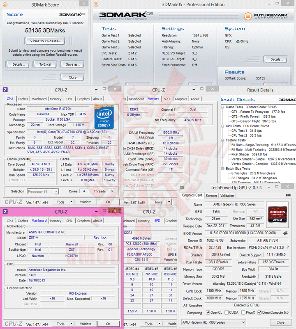Click the GPU-Z camera screenshot icon
Screen dimensions: 296x329
point(288,195)
